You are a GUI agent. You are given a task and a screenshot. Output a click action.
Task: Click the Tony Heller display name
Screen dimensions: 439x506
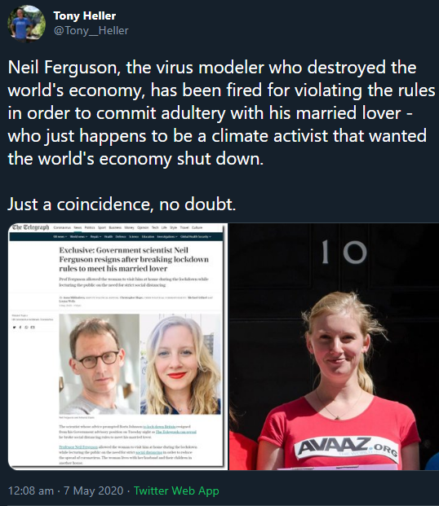click(85, 15)
